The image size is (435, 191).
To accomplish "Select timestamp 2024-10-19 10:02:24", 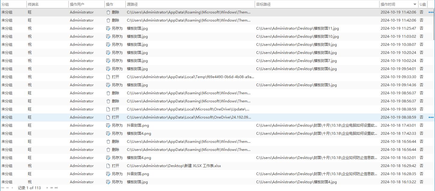I will point(398,61).
